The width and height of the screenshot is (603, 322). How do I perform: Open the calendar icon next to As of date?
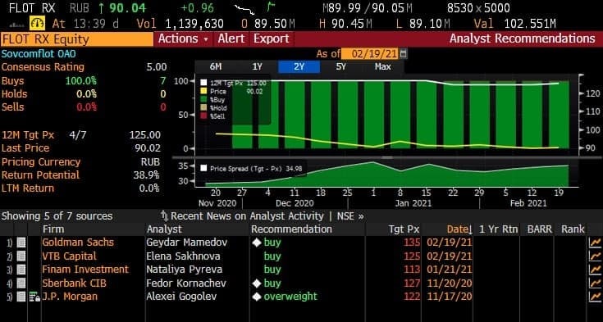point(403,53)
